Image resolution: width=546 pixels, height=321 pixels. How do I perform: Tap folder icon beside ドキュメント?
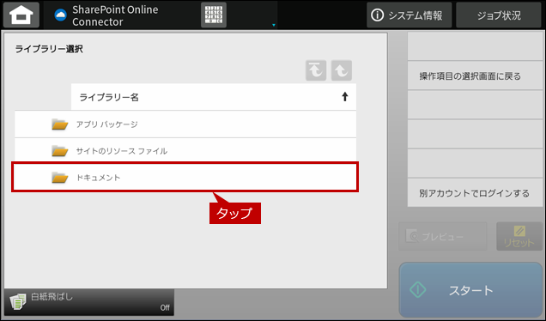59,178
